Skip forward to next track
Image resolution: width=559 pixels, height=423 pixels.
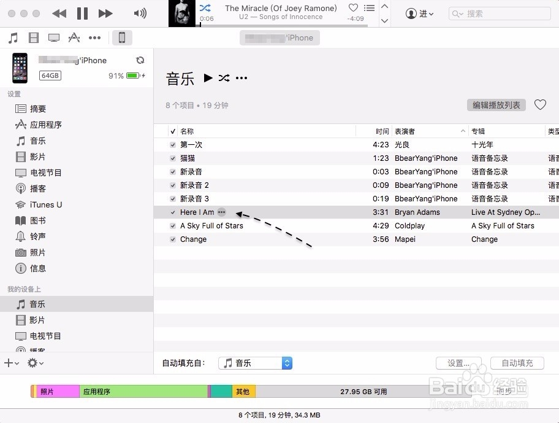105,14
